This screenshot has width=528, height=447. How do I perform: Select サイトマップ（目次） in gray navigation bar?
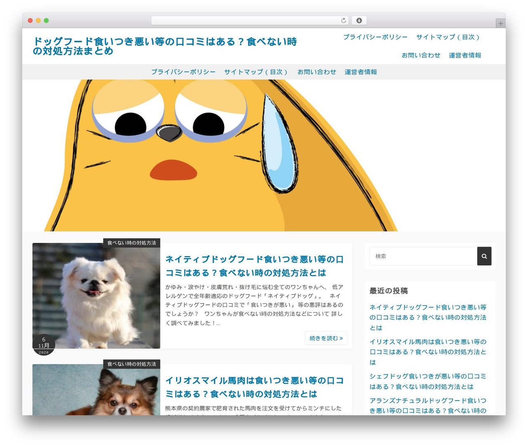257,72
